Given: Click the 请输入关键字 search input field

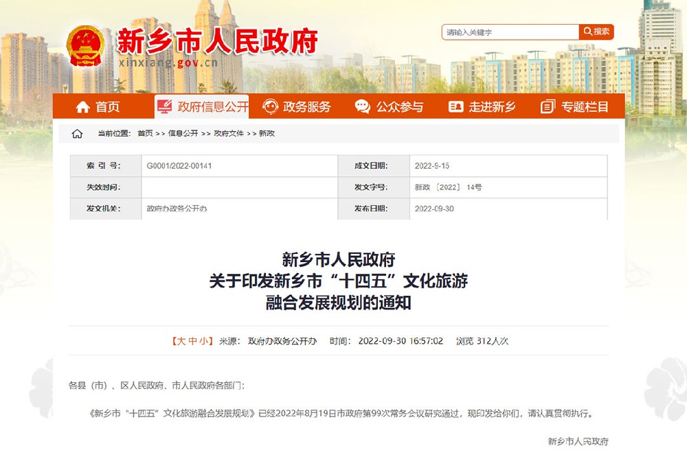Looking at the screenshot, I should point(512,32).
